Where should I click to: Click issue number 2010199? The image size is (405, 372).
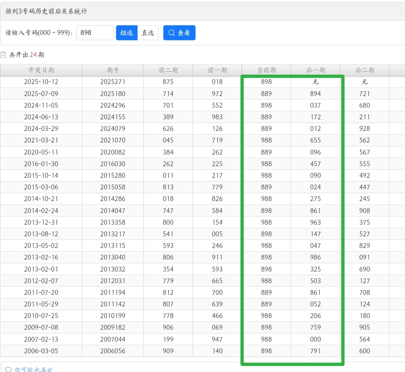112,316
